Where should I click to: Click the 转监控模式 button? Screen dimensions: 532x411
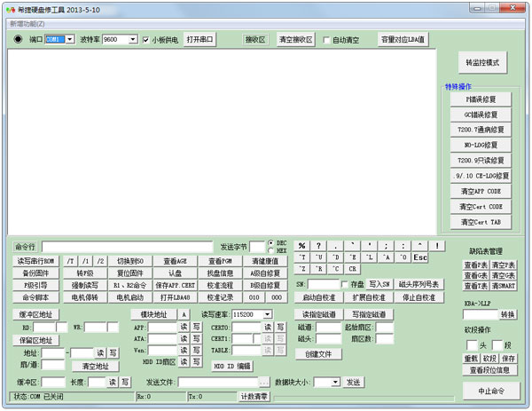[482, 64]
